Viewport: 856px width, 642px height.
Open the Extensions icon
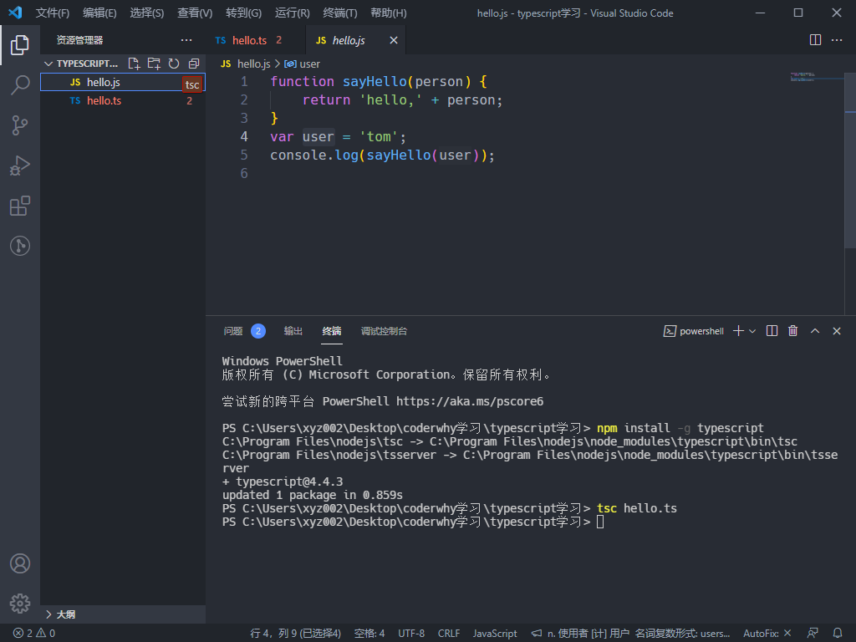(20, 206)
